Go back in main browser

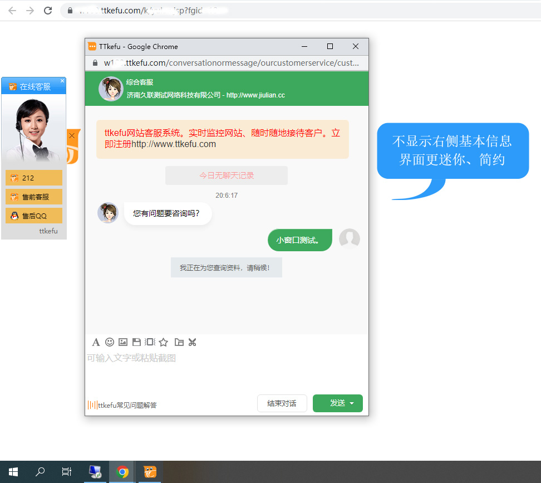point(12,11)
